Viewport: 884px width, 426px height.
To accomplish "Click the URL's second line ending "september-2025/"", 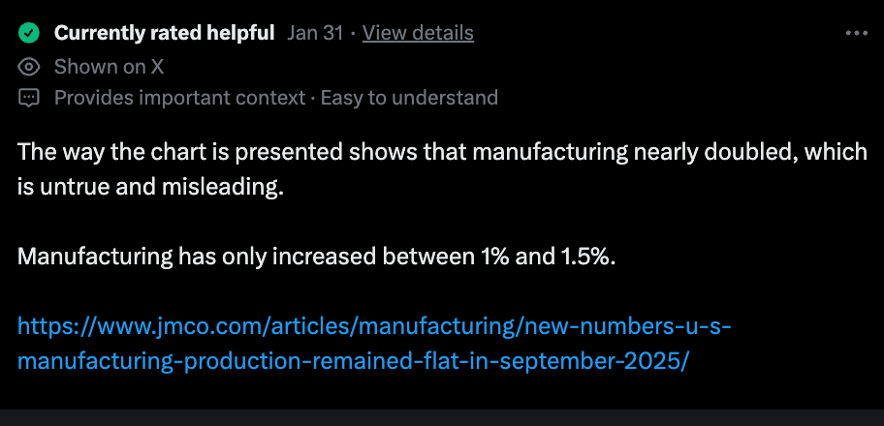I will [353, 361].
